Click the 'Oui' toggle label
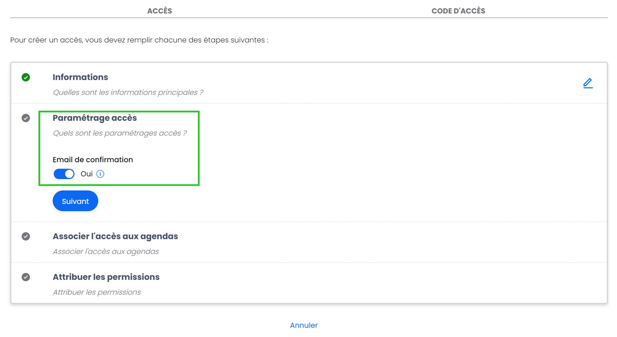The height and width of the screenshot is (337, 617). [87, 174]
